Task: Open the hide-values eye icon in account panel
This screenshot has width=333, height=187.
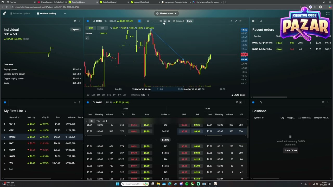Action: click(75, 21)
